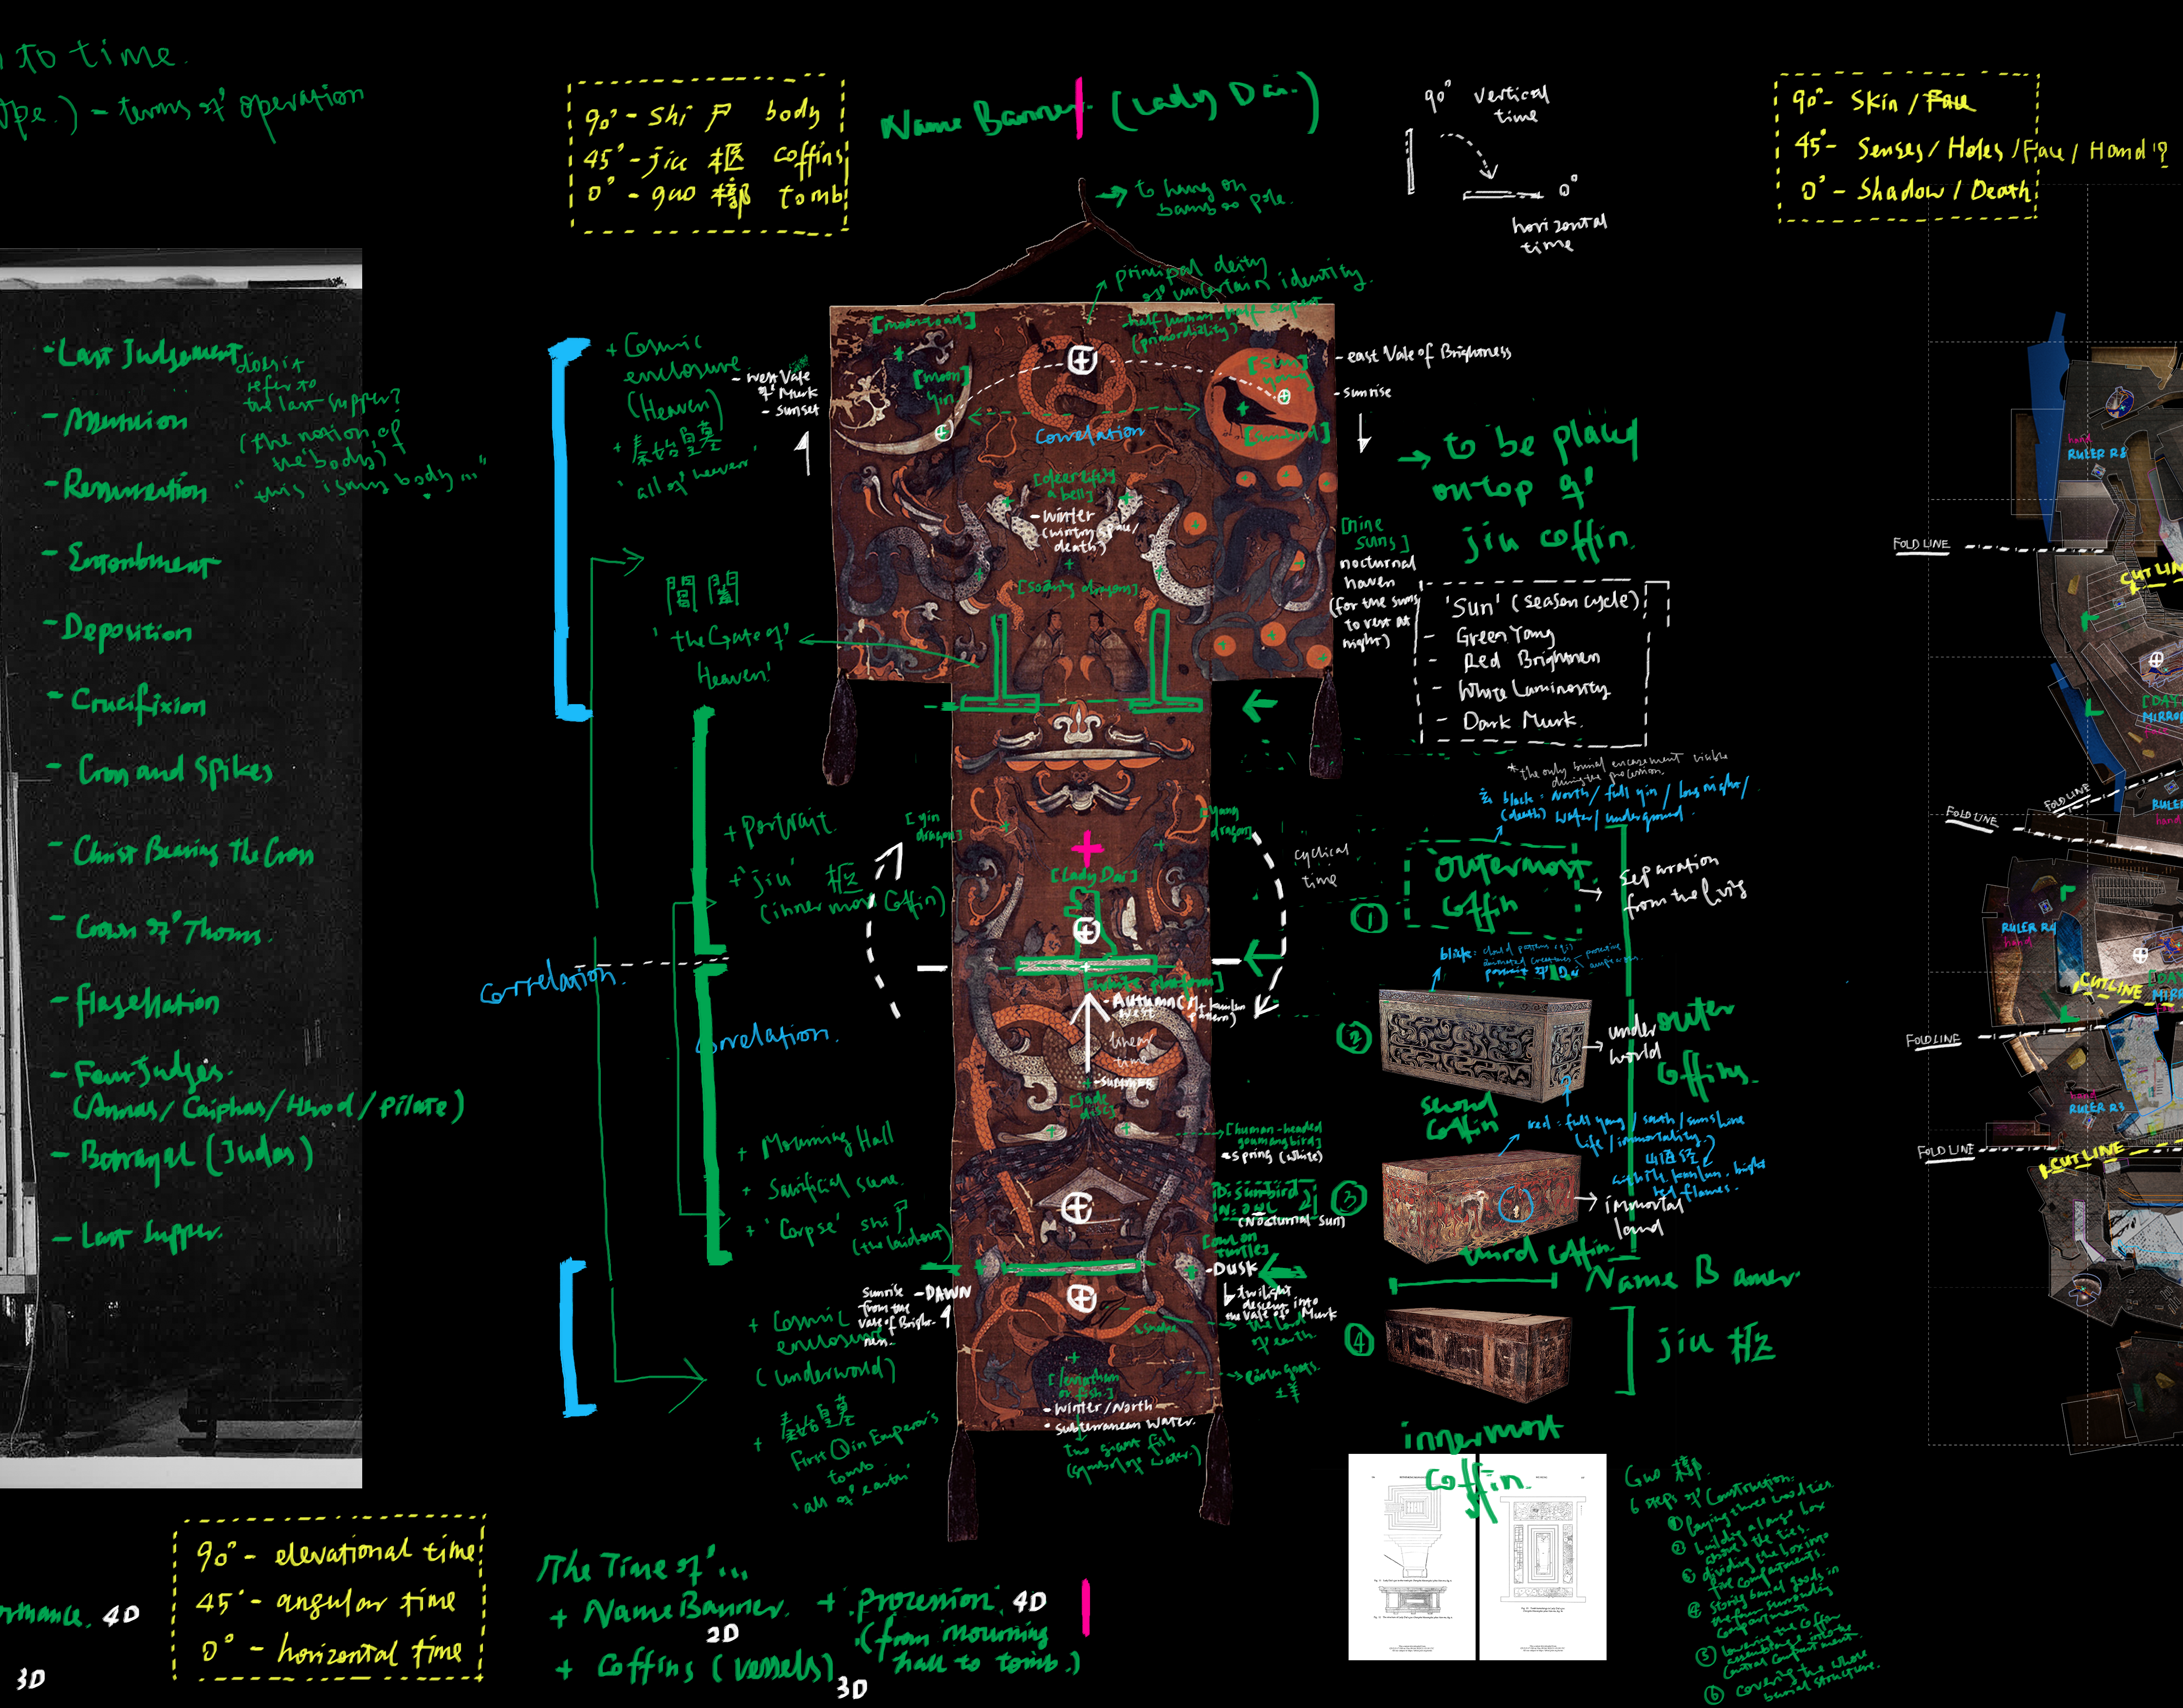The width and height of the screenshot is (2183, 1708).
Task: Click the 'The Time of...' heading
Action: (x=643, y=1567)
